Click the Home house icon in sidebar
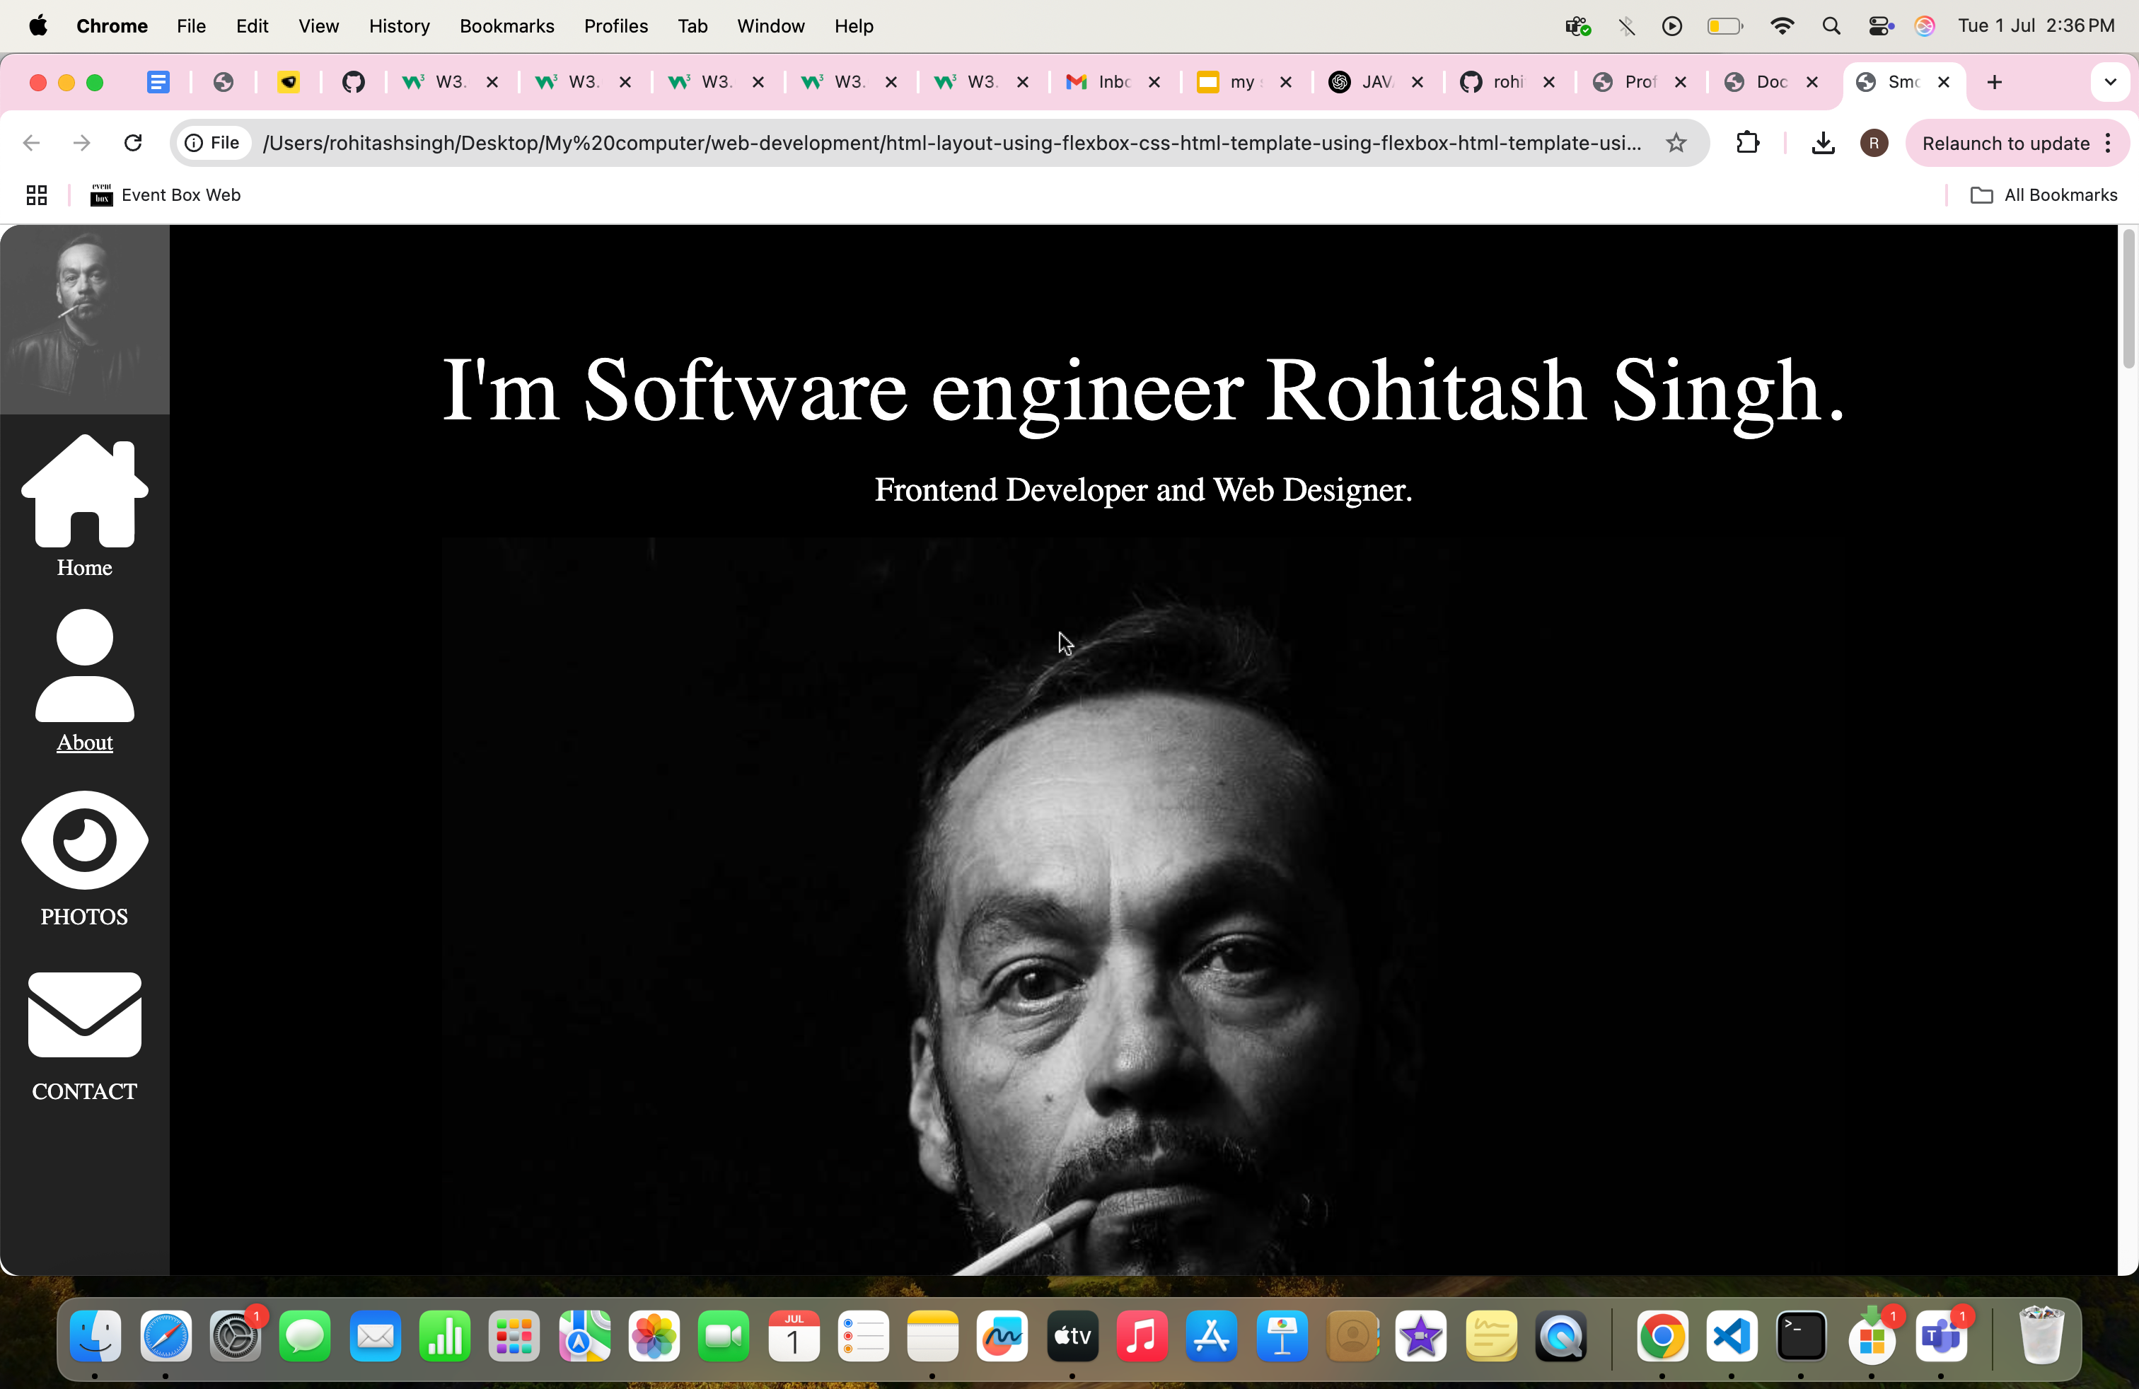Image resolution: width=2139 pixels, height=1389 pixels. (x=84, y=491)
